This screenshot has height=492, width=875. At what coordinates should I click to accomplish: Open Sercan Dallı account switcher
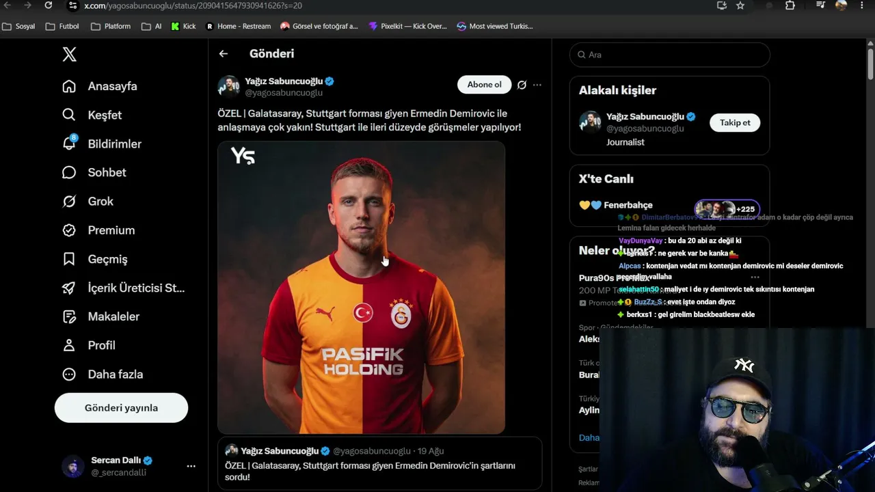pos(129,466)
